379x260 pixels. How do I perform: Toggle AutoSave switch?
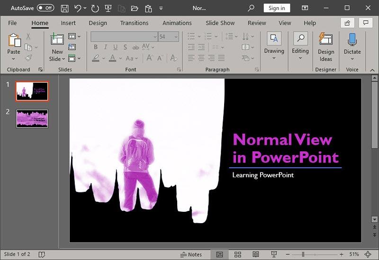pyautogui.click(x=45, y=8)
